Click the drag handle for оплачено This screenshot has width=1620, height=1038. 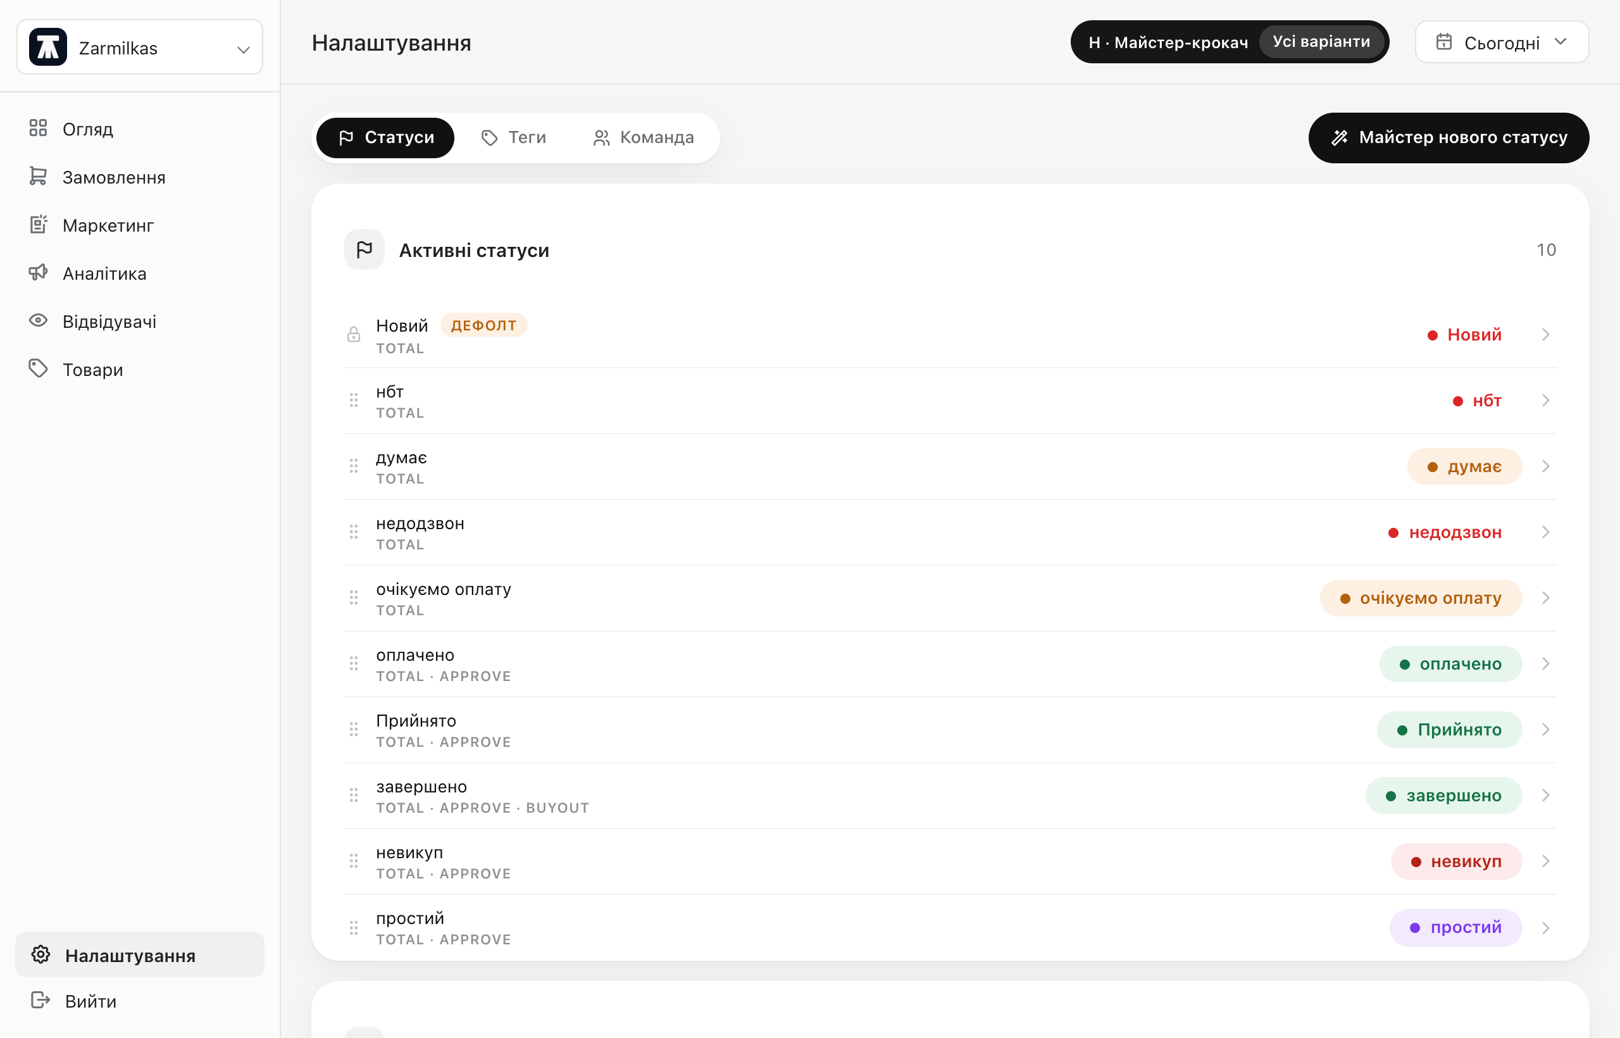(x=354, y=664)
